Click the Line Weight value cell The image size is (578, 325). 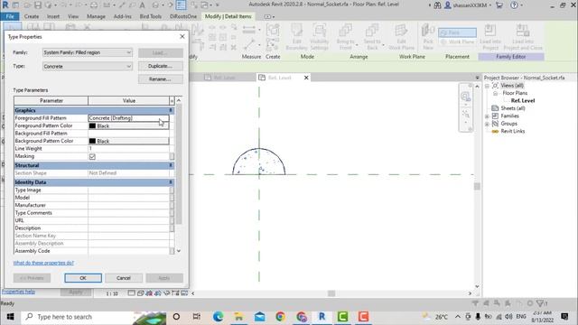[128, 148]
